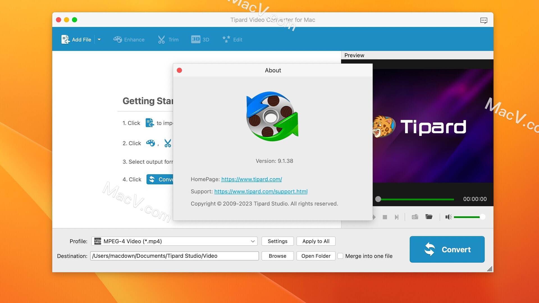The image size is (539, 303).
Task: Click the open folder icon in preview bar
Action: pyautogui.click(x=429, y=217)
